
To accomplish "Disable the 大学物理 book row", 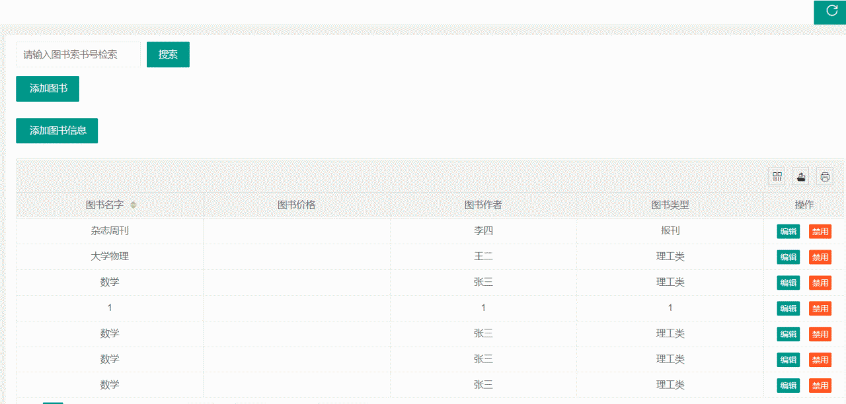I will pos(820,257).
